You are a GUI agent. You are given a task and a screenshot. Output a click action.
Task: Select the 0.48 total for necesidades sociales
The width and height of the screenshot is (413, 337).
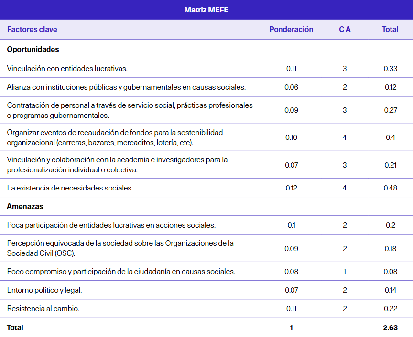pos(390,188)
